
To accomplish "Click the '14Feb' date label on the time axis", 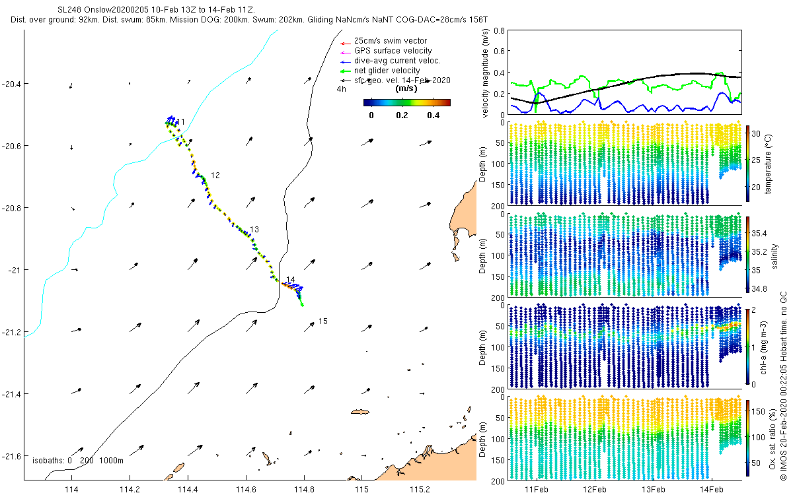I will 712,489.
